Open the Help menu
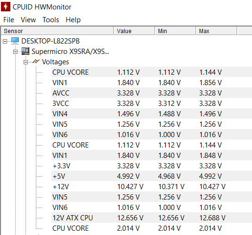 [73, 20]
